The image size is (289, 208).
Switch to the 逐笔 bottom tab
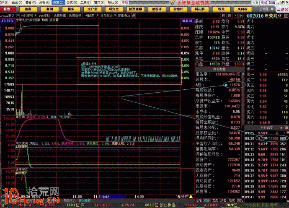(199, 200)
